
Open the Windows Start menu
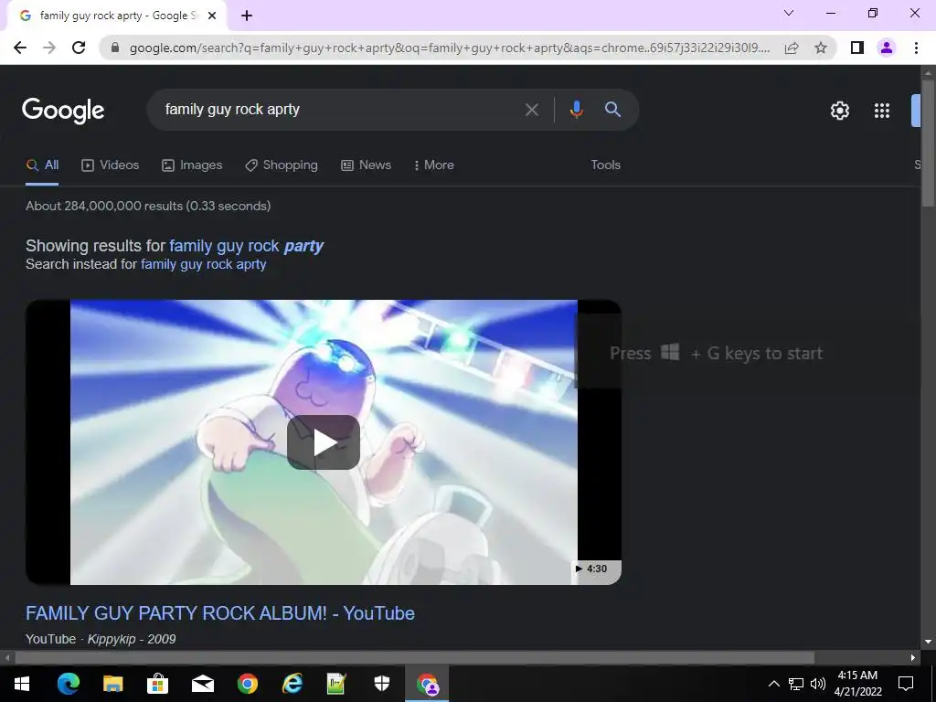point(22,684)
